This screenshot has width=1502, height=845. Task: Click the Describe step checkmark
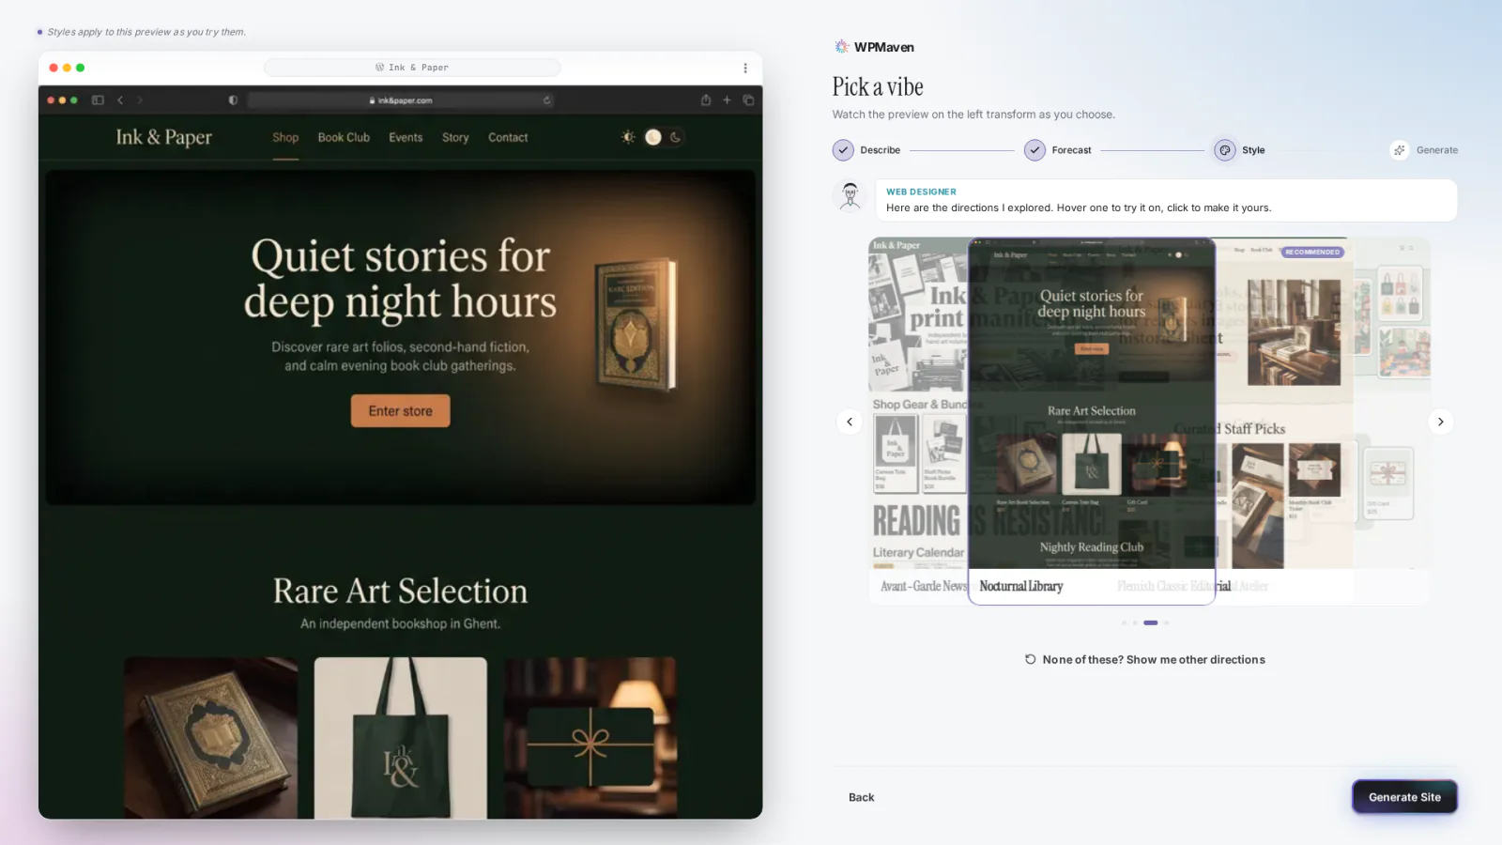pyautogui.click(x=843, y=150)
